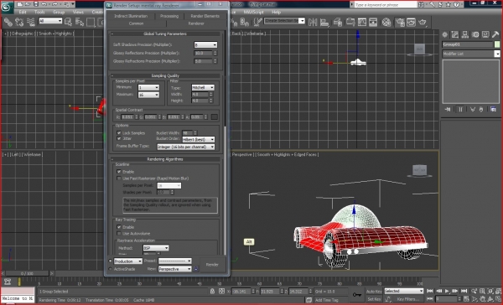Image resolution: width=503 pixels, height=305 pixels.
Task: Toggle the Selection Lock padlock icon
Action: [212, 291]
